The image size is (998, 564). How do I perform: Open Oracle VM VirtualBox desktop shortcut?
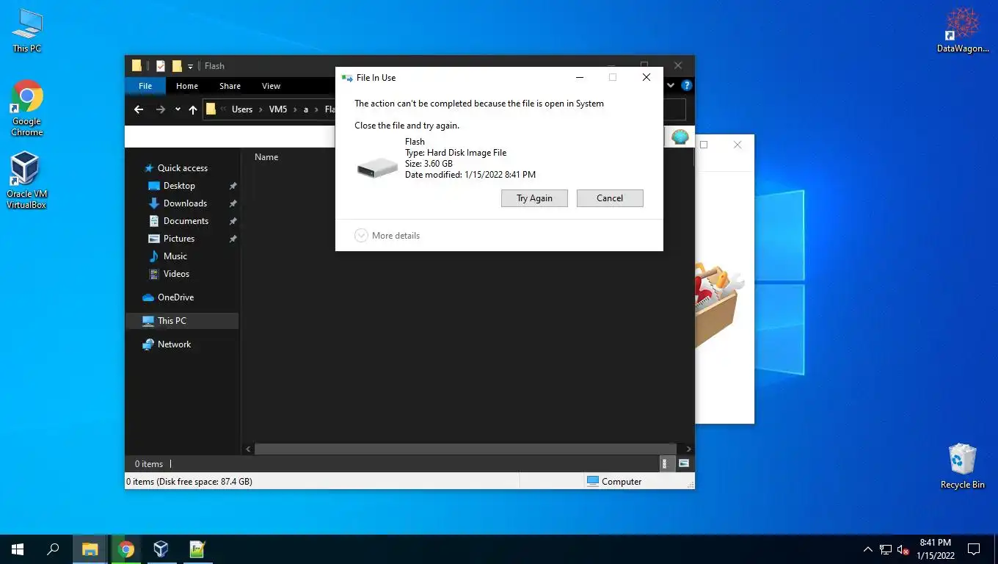coord(26,181)
